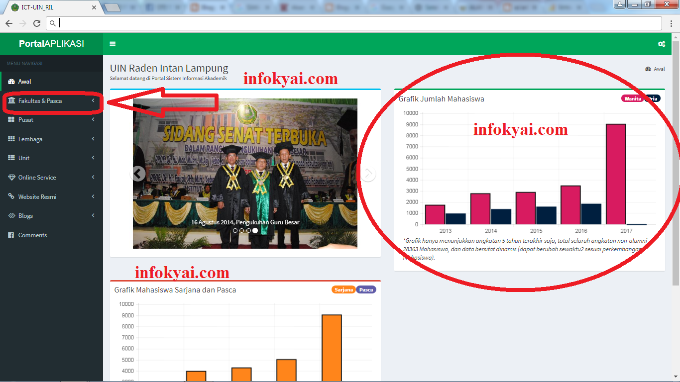Expand the Pusat menu chevron
The image size is (680, 382).
[x=93, y=120]
